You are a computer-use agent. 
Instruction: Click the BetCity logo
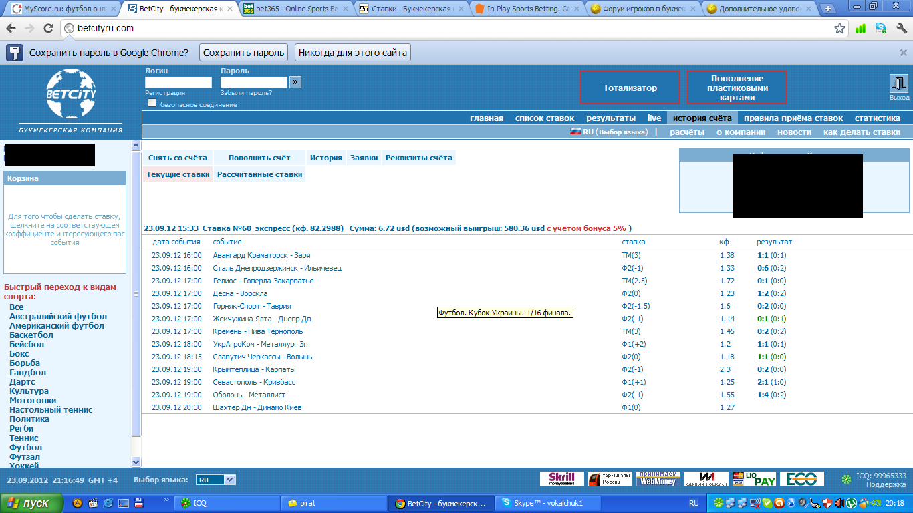click(70, 94)
